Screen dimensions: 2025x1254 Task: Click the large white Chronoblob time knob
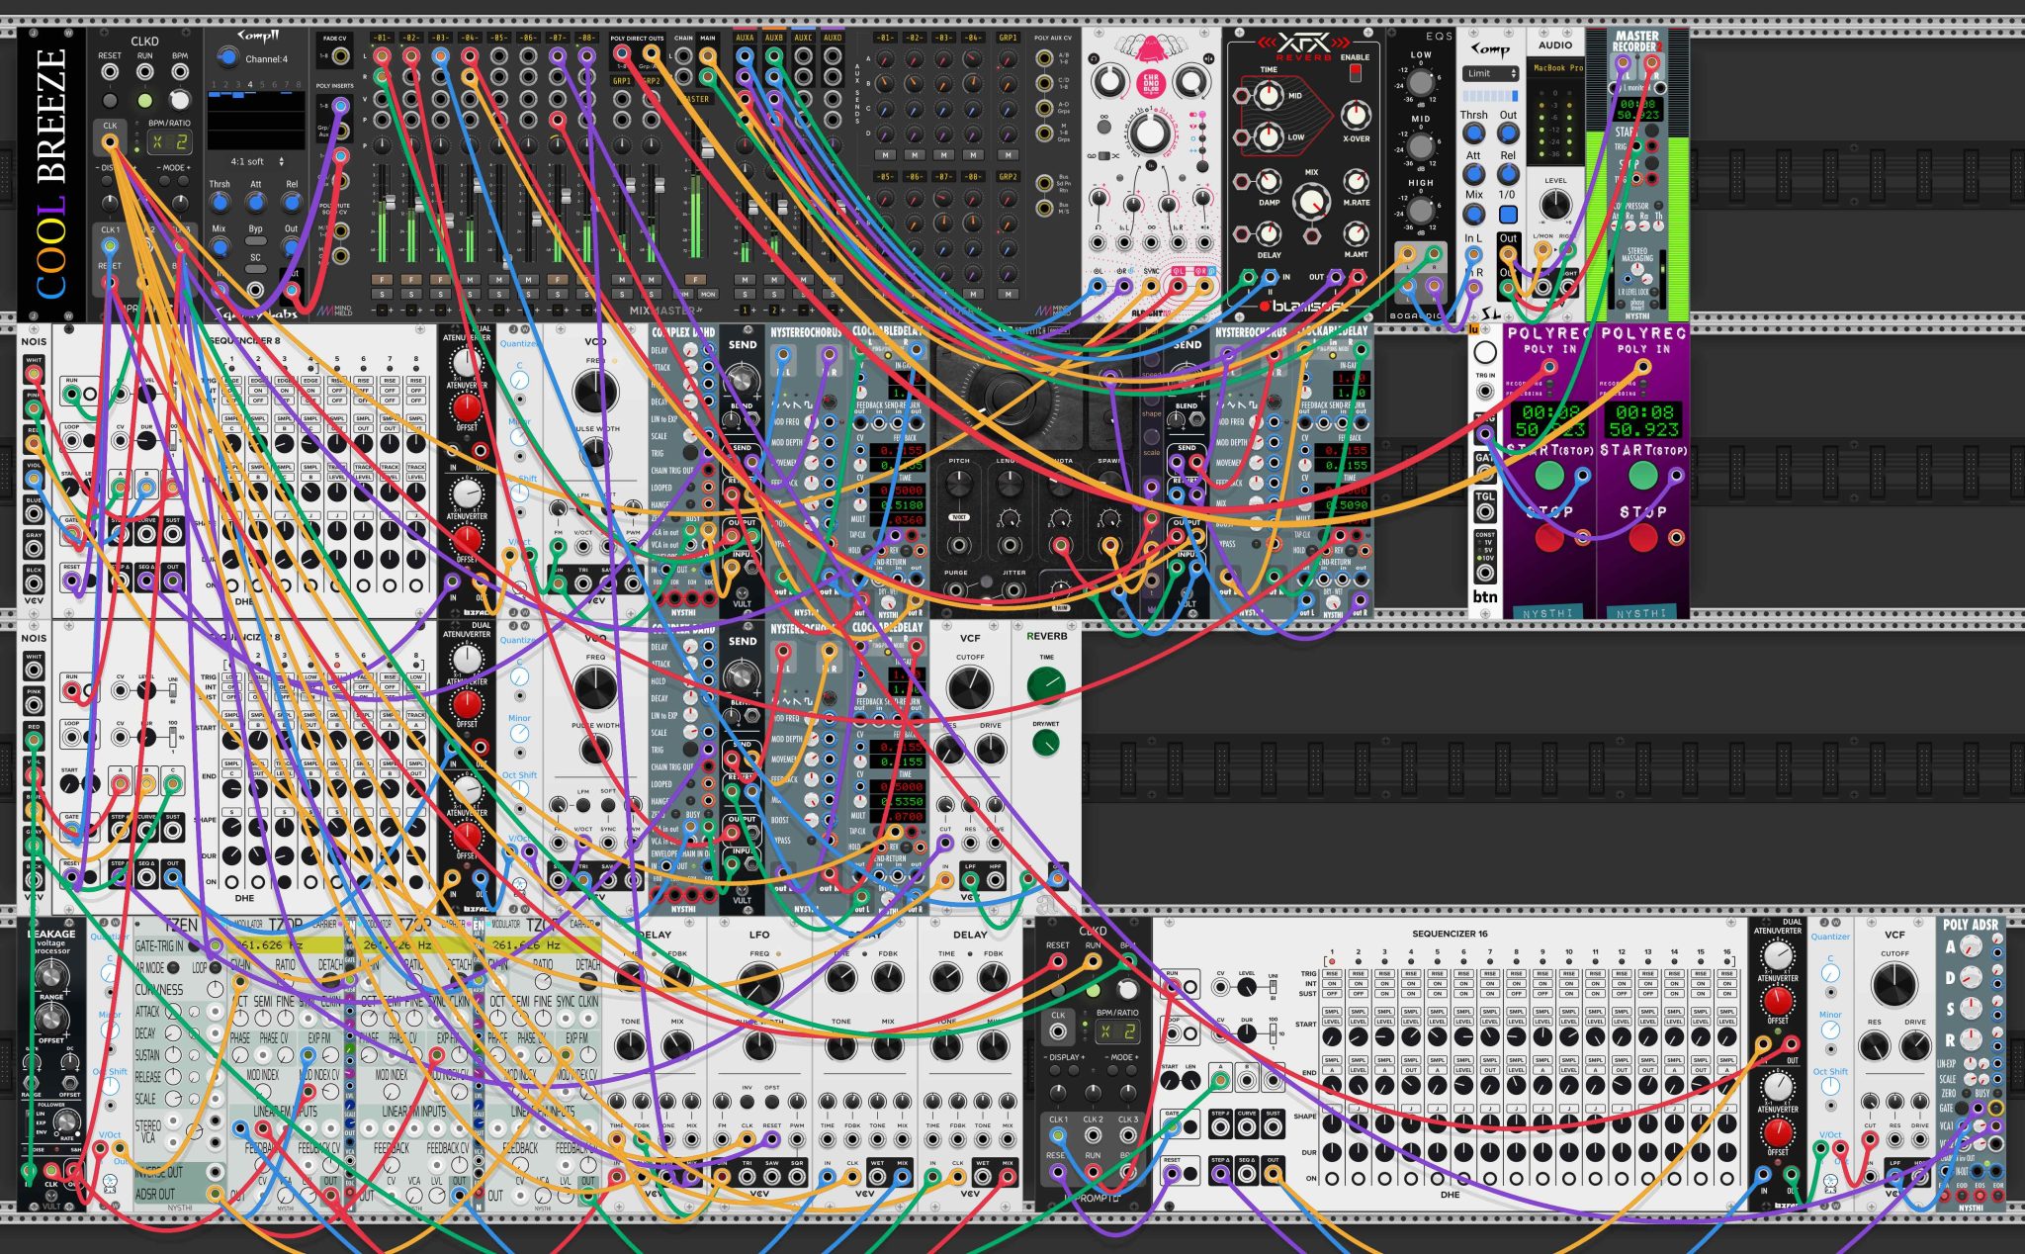point(1149,133)
